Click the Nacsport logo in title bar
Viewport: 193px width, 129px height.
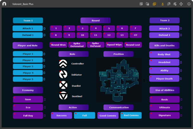[4, 4]
